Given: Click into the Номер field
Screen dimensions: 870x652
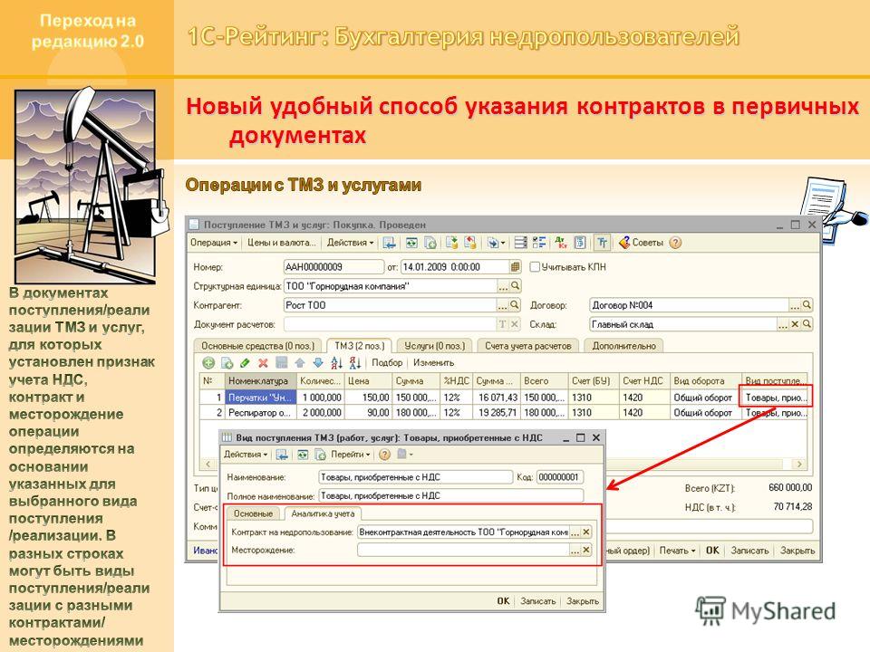Looking at the screenshot, I should point(333,267).
